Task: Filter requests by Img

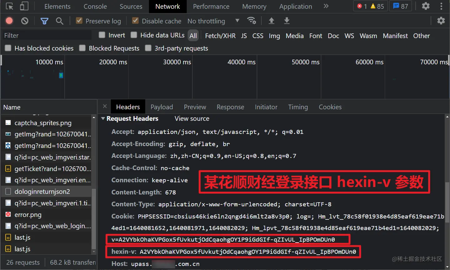Action: tap(274, 36)
